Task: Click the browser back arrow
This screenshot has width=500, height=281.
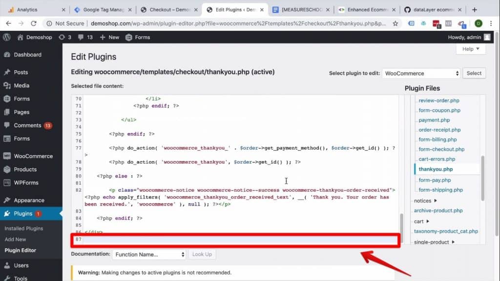Action: click(x=9, y=23)
